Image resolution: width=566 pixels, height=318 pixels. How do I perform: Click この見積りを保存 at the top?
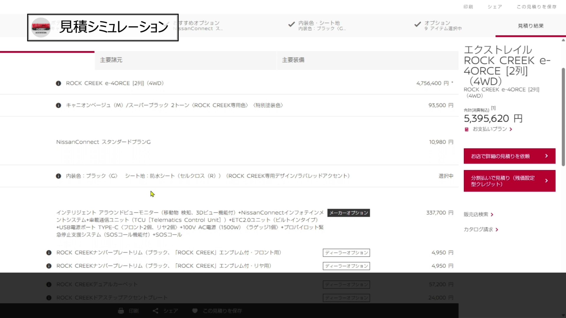537,7
